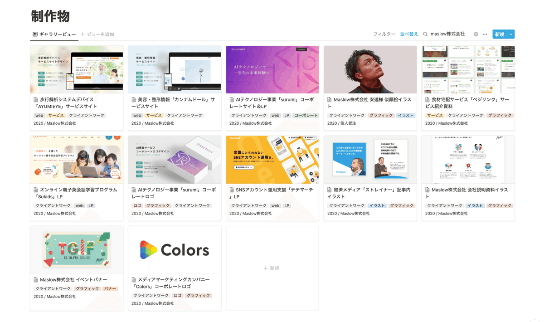Image resolution: width=544 pixels, height=322 pixels.
Task: Click the gallery view grid icon
Action: point(35,34)
